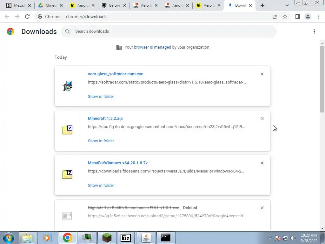The image size is (325, 244).
Task: Click the fdossena.com source URL
Action: point(166,171)
